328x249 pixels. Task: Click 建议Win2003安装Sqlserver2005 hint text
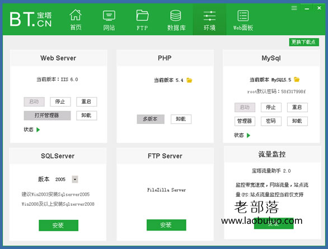point(55,194)
